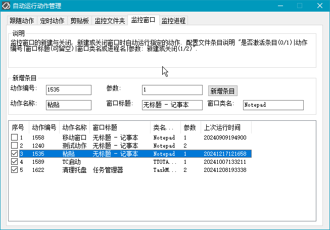Click the 窗口标题 input field
The image size is (330, 230).
(172, 105)
